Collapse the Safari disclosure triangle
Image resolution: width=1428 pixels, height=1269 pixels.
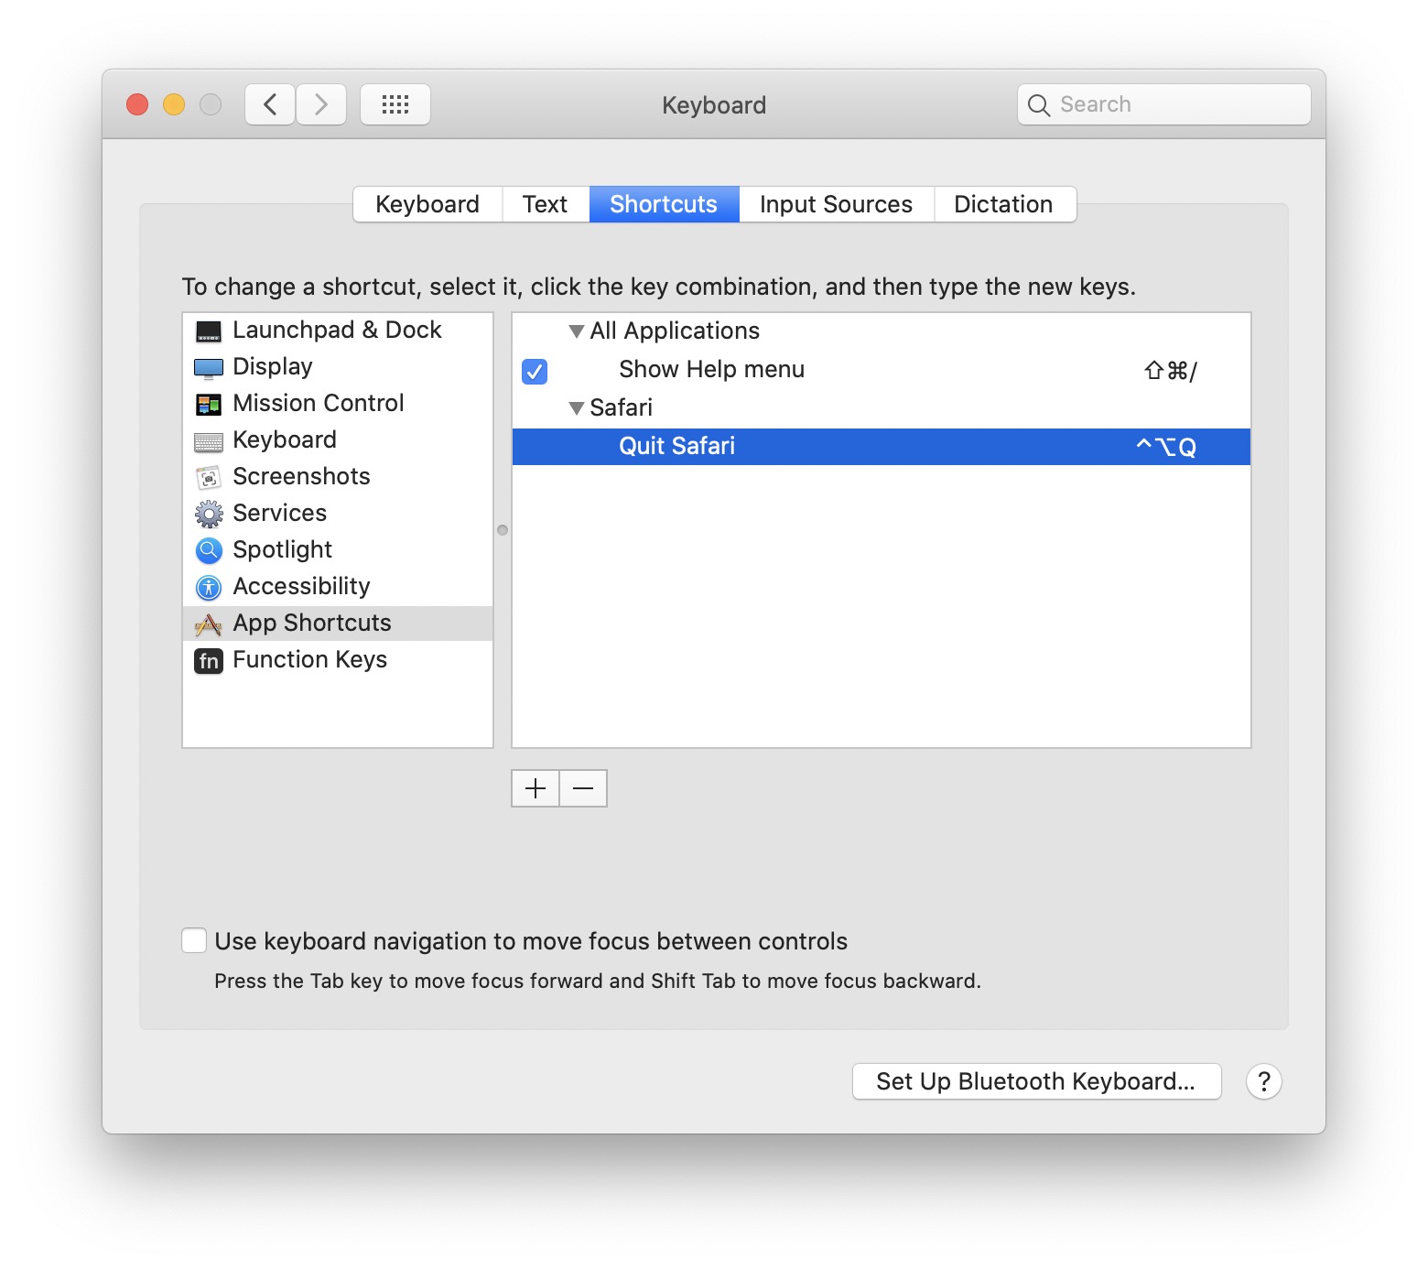[x=576, y=408]
